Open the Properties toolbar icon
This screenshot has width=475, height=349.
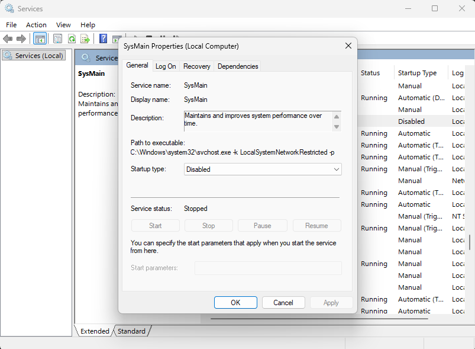pos(57,39)
